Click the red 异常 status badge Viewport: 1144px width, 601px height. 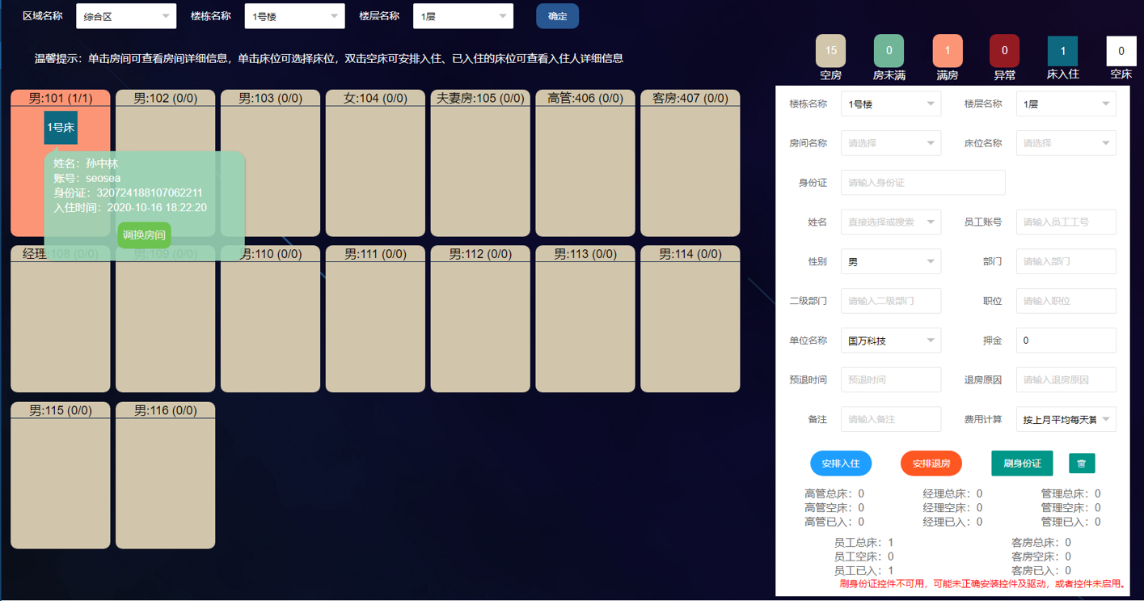click(1004, 51)
